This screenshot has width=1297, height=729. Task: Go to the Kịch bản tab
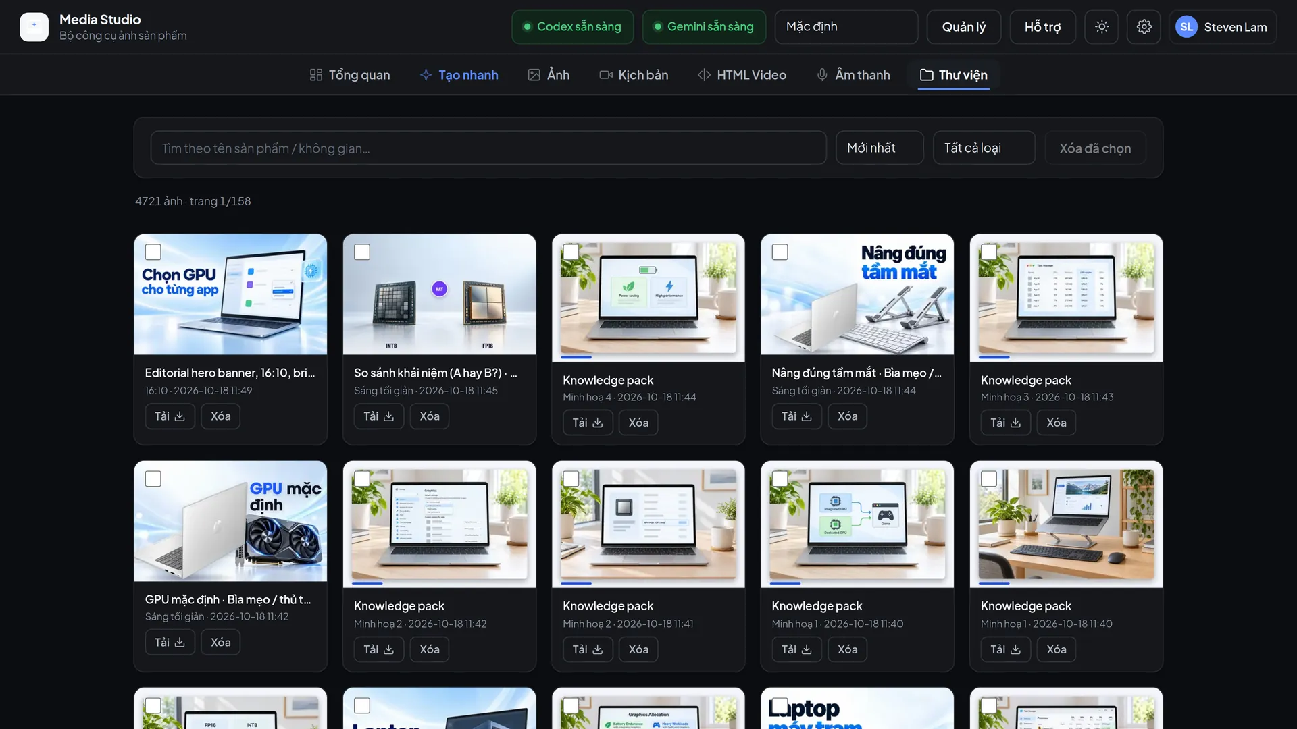634,75
